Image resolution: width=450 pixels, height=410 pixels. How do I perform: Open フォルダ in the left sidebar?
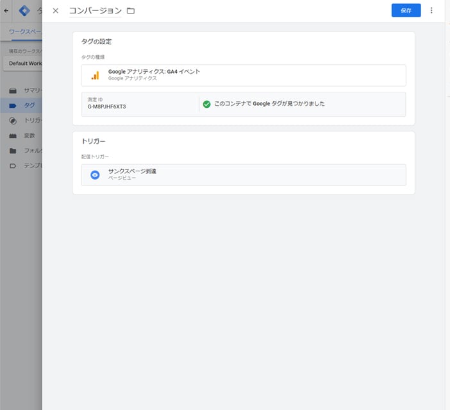click(x=21, y=151)
